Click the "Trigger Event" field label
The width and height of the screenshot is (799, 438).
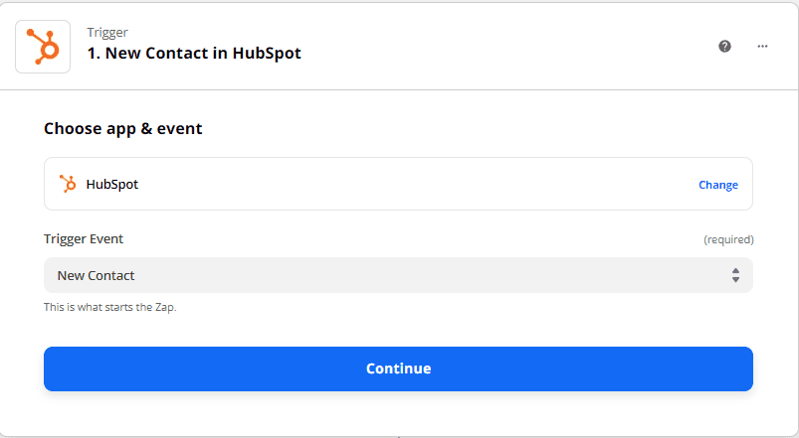(84, 239)
